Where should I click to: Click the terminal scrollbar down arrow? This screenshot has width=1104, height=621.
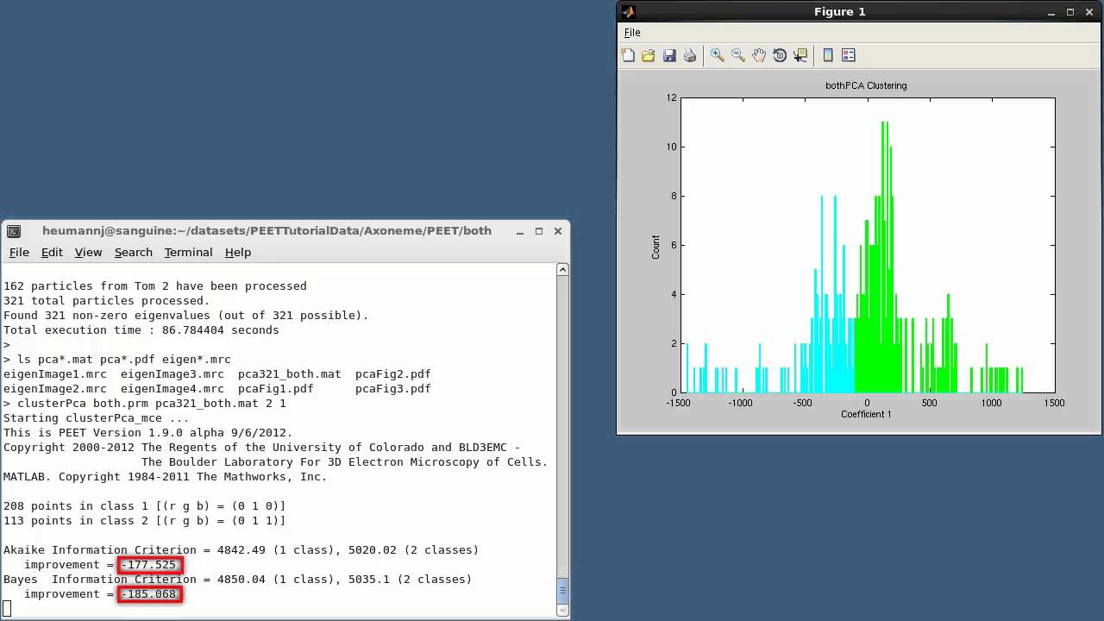tap(562, 611)
